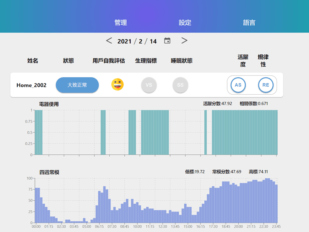This screenshot has width=309, height=232.
Task: Open the 設定 menu tab
Action: 185,22
